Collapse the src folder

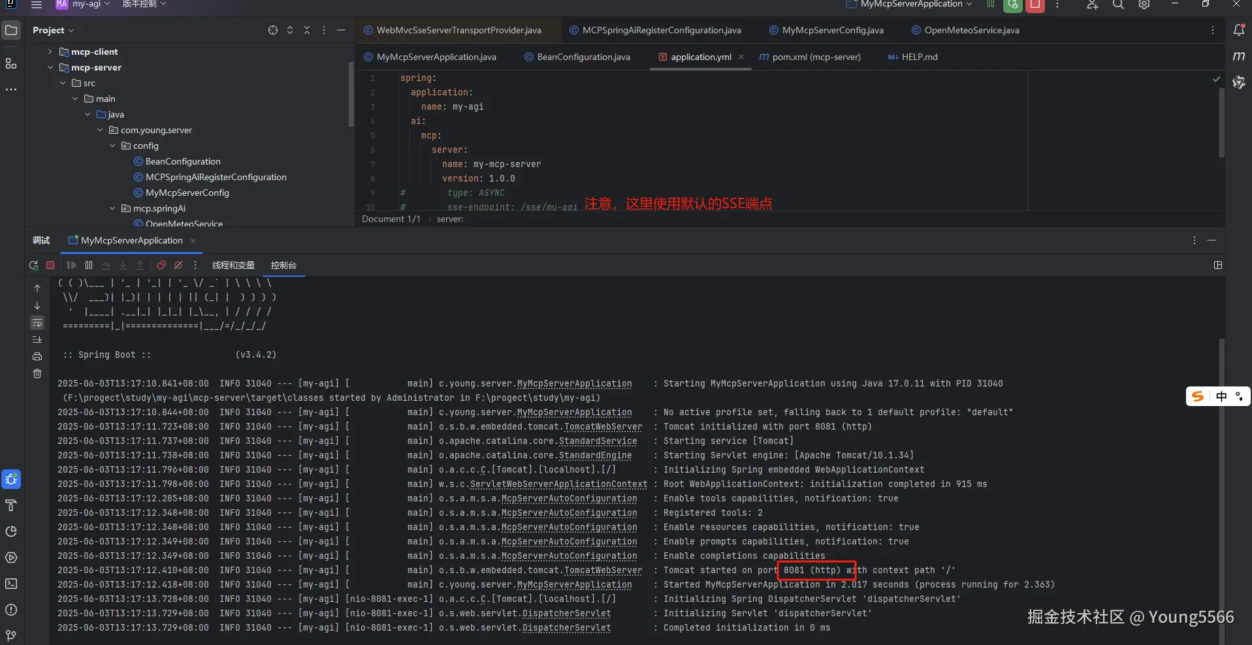click(63, 83)
